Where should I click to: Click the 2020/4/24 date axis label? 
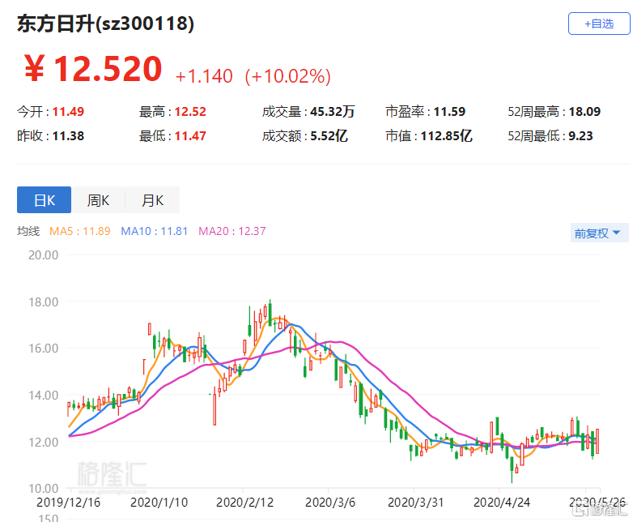(x=501, y=503)
